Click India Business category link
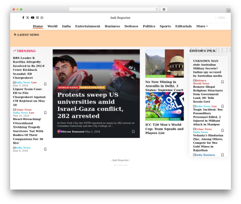 pyautogui.click(x=205, y=155)
